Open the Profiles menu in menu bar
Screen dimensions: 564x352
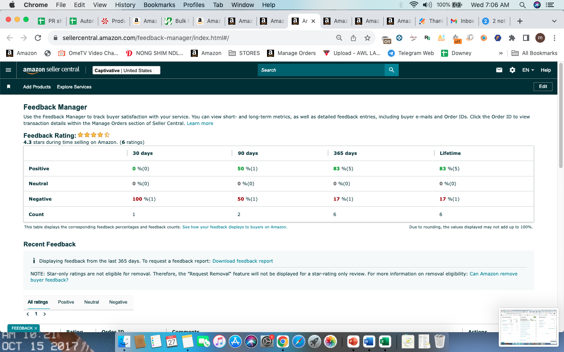(x=194, y=5)
